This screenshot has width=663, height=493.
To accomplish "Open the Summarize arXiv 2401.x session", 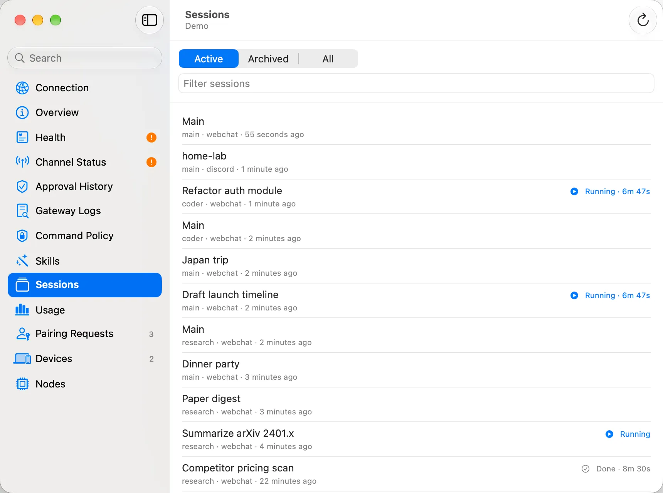I will coord(416,439).
